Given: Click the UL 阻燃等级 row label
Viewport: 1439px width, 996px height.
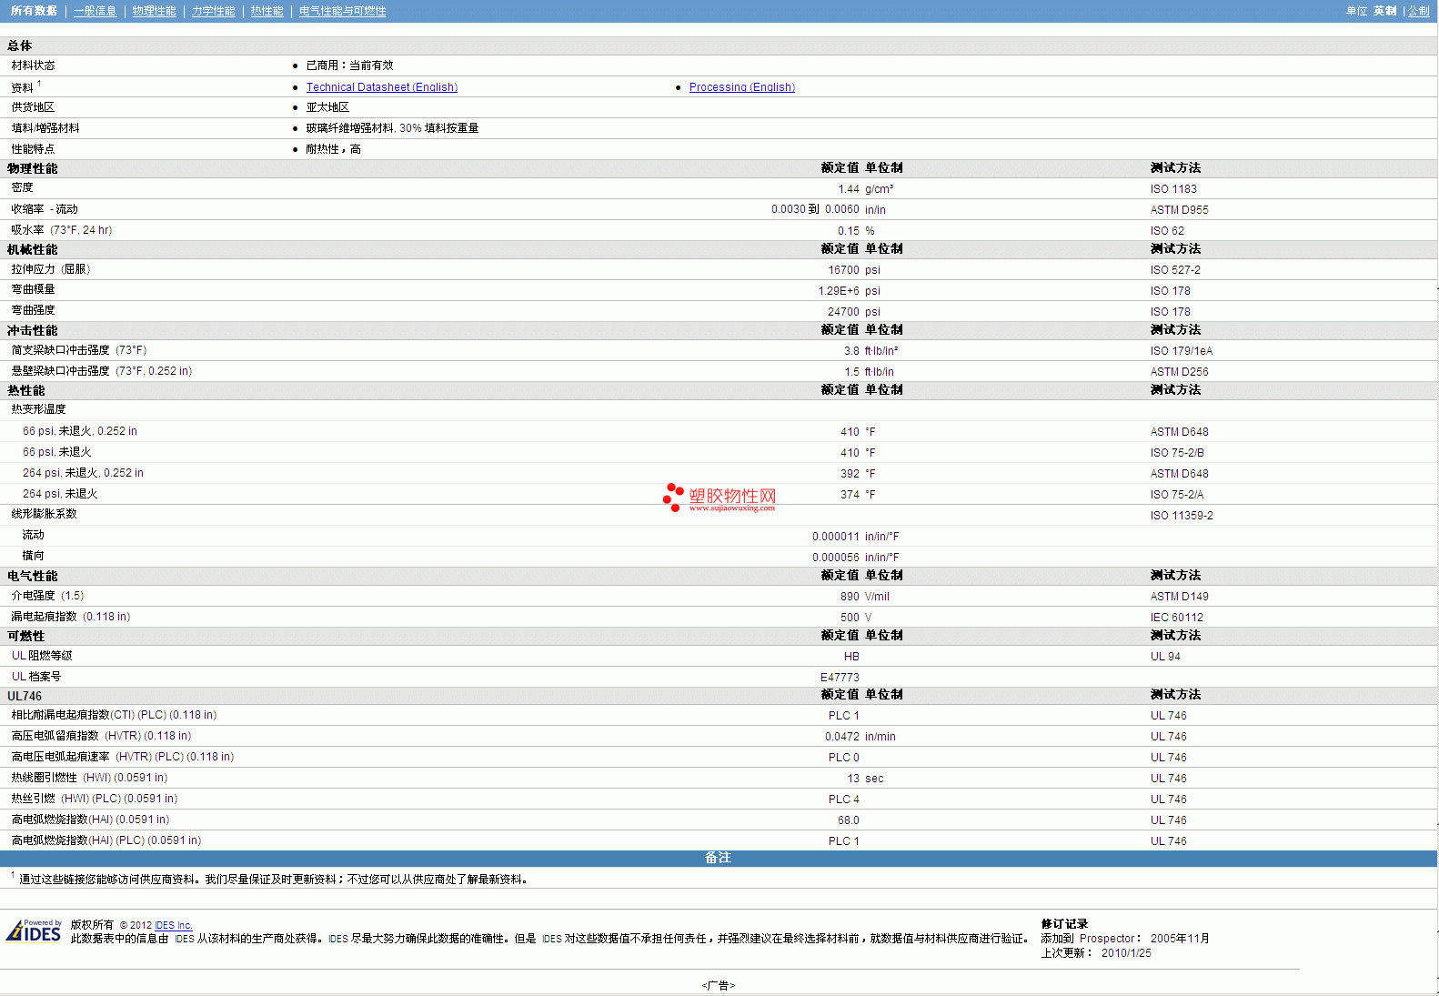Looking at the screenshot, I should (x=42, y=656).
